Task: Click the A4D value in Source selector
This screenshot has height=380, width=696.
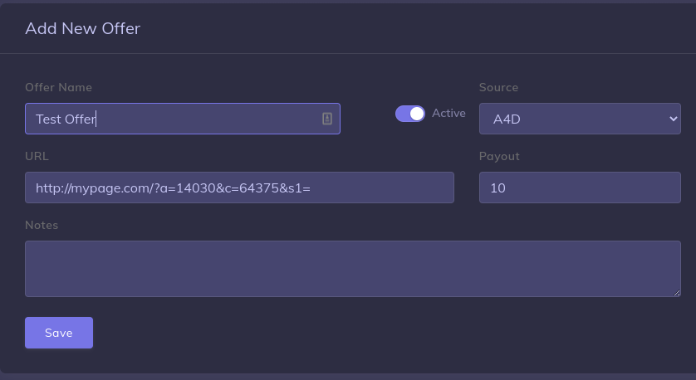Action: click(507, 119)
